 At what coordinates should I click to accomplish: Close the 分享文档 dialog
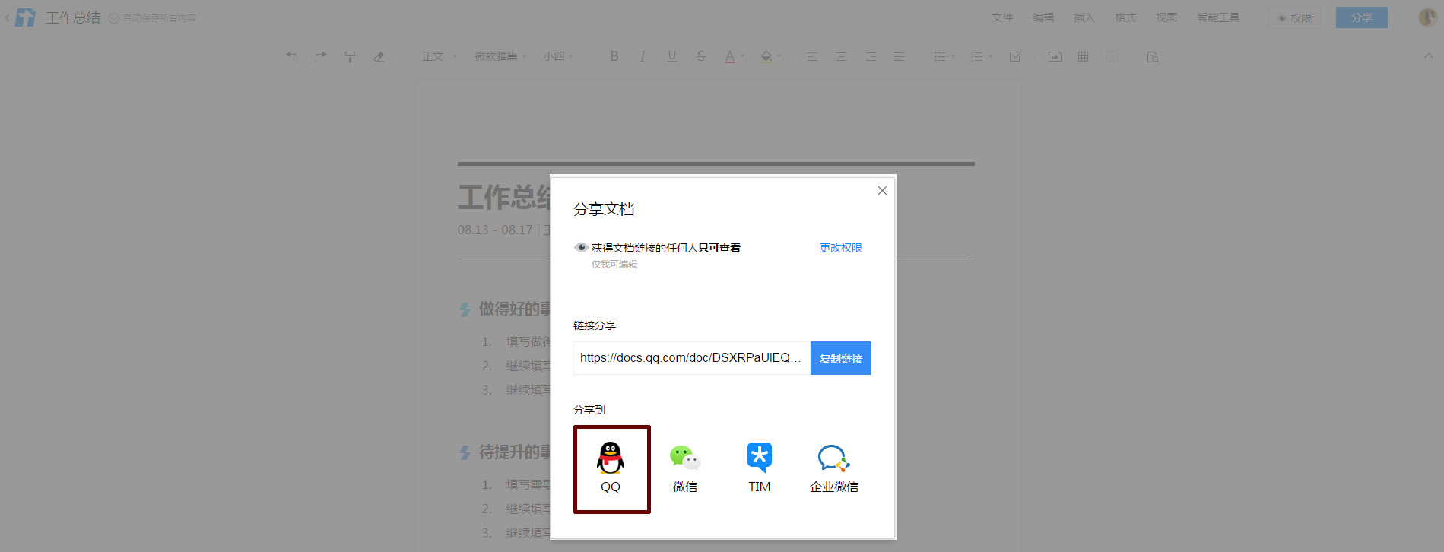point(882,191)
